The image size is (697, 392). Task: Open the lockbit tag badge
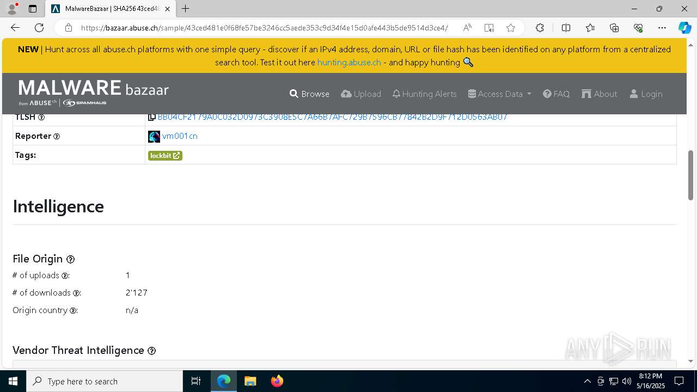click(165, 156)
